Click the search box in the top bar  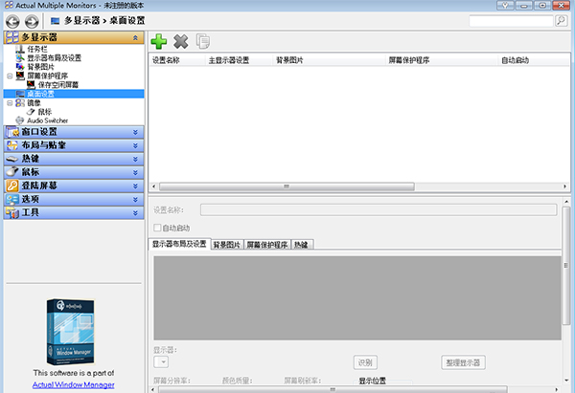coord(511,21)
